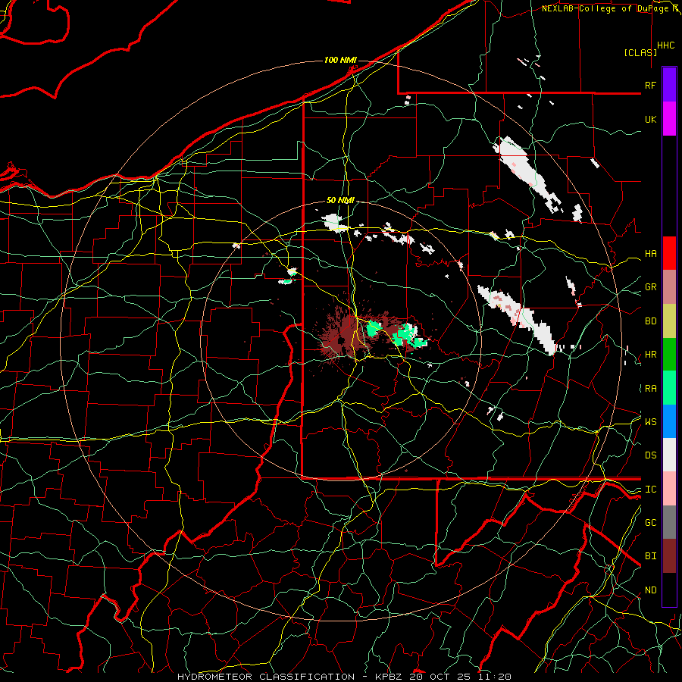Click the BD legend label
Screen dimensions: 682x682
[650, 321]
